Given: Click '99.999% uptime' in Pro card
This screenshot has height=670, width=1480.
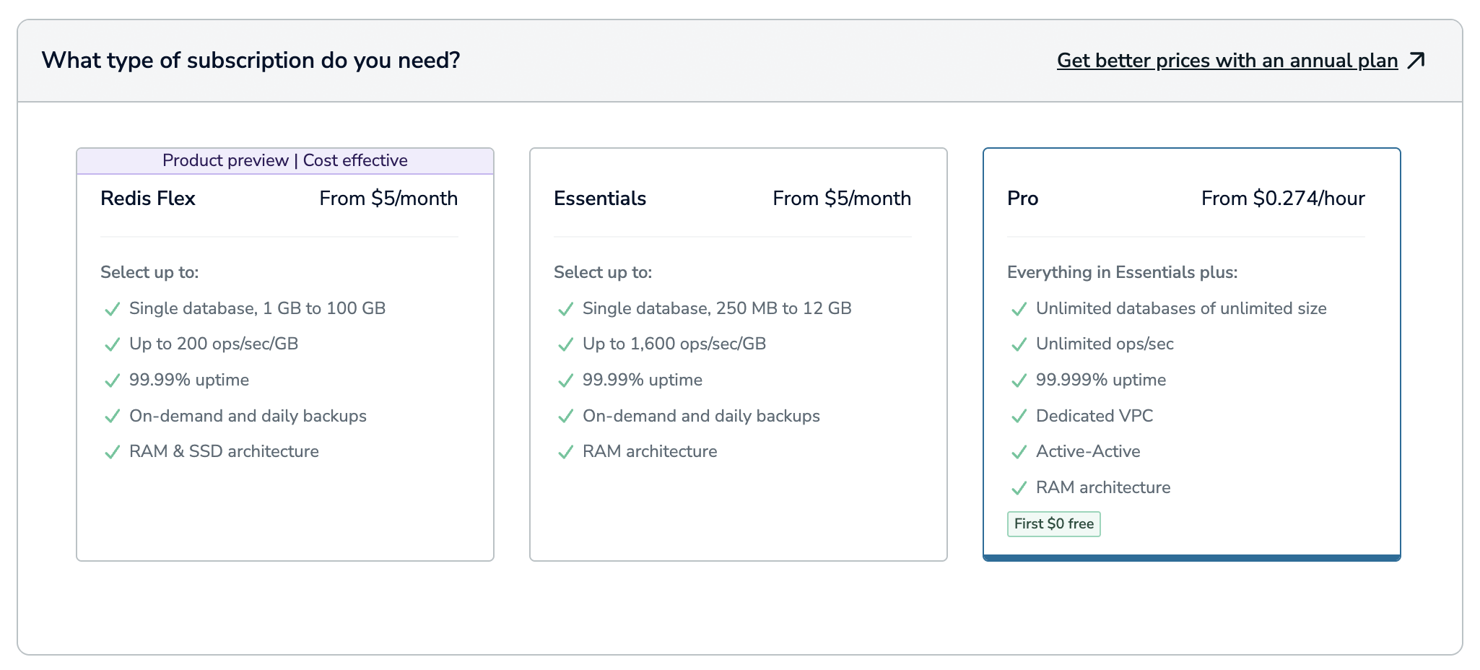Looking at the screenshot, I should 1101,380.
